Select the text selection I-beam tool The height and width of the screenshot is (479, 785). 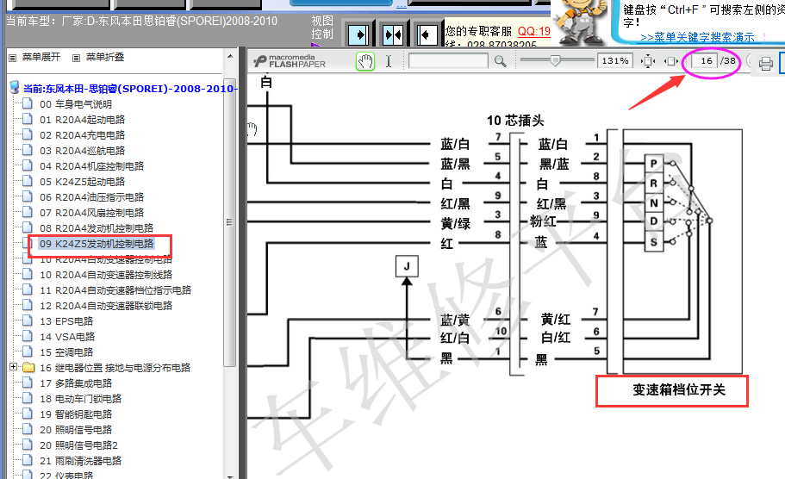click(389, 61)
